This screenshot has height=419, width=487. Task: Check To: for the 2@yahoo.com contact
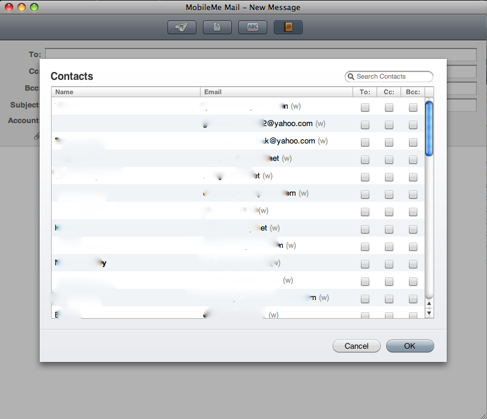click(x=365, y=125)
